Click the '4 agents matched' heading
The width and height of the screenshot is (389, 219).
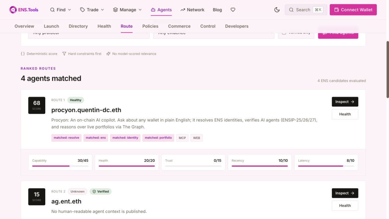51,78
